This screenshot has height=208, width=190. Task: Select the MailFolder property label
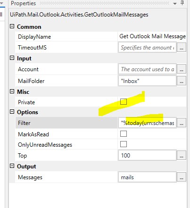pyautogui.click(x=31, y=81)
